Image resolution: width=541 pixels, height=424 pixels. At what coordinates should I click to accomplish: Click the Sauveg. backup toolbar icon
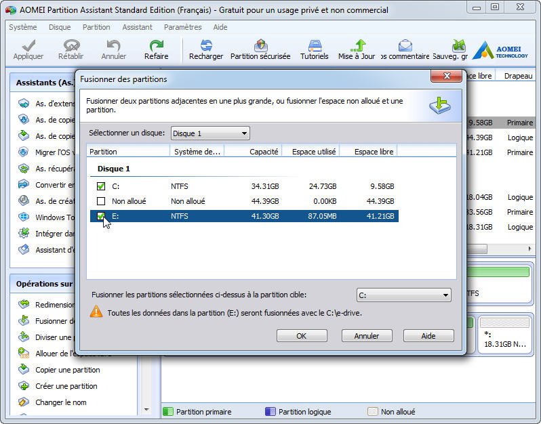coord(458,45)
